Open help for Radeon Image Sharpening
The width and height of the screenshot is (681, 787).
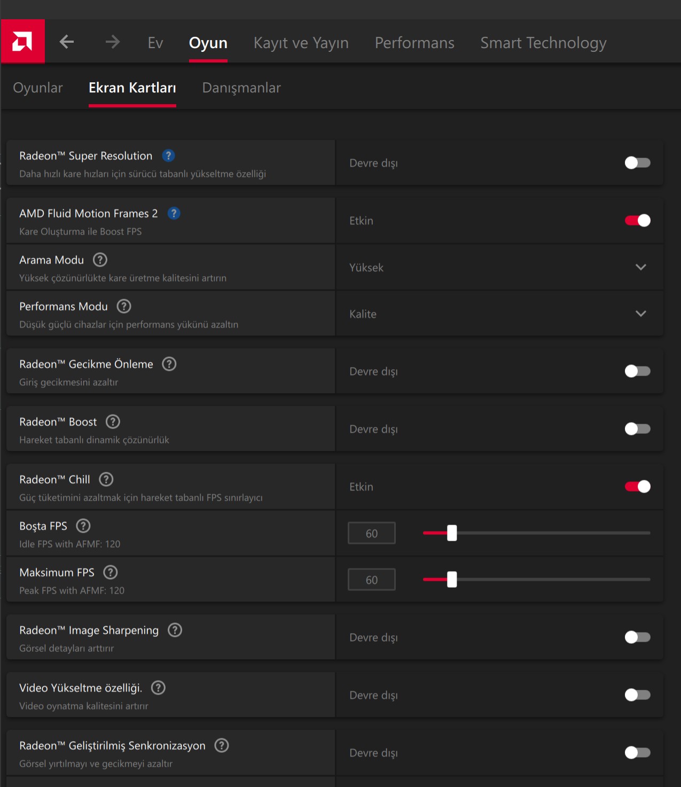[175, 630]
